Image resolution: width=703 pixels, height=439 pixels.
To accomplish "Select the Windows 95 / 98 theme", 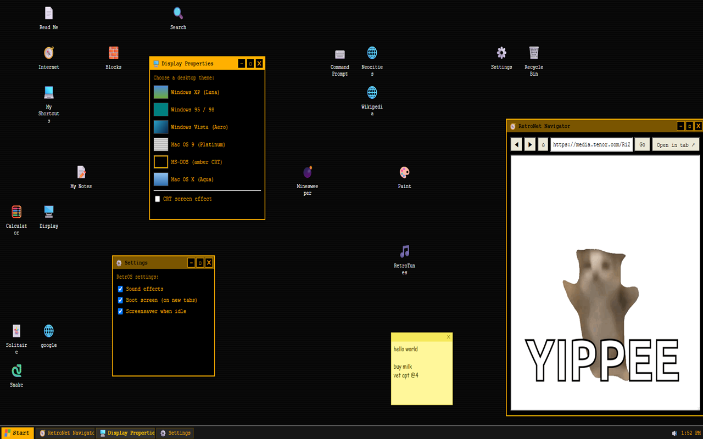I will [207, 110].
